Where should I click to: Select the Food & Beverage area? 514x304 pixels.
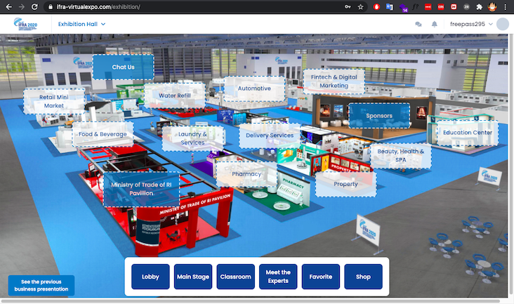(x=103, y=134)
